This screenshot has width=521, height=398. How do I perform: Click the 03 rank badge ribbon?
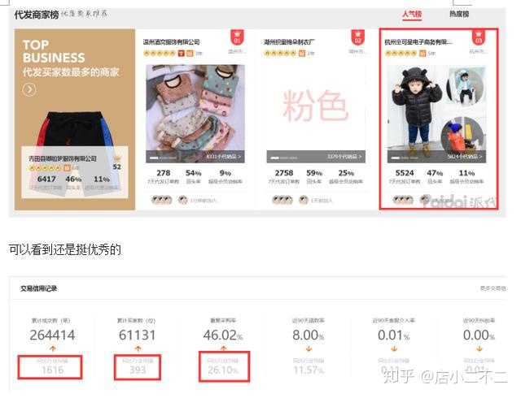pyautogui.click(x=478, y=37)
